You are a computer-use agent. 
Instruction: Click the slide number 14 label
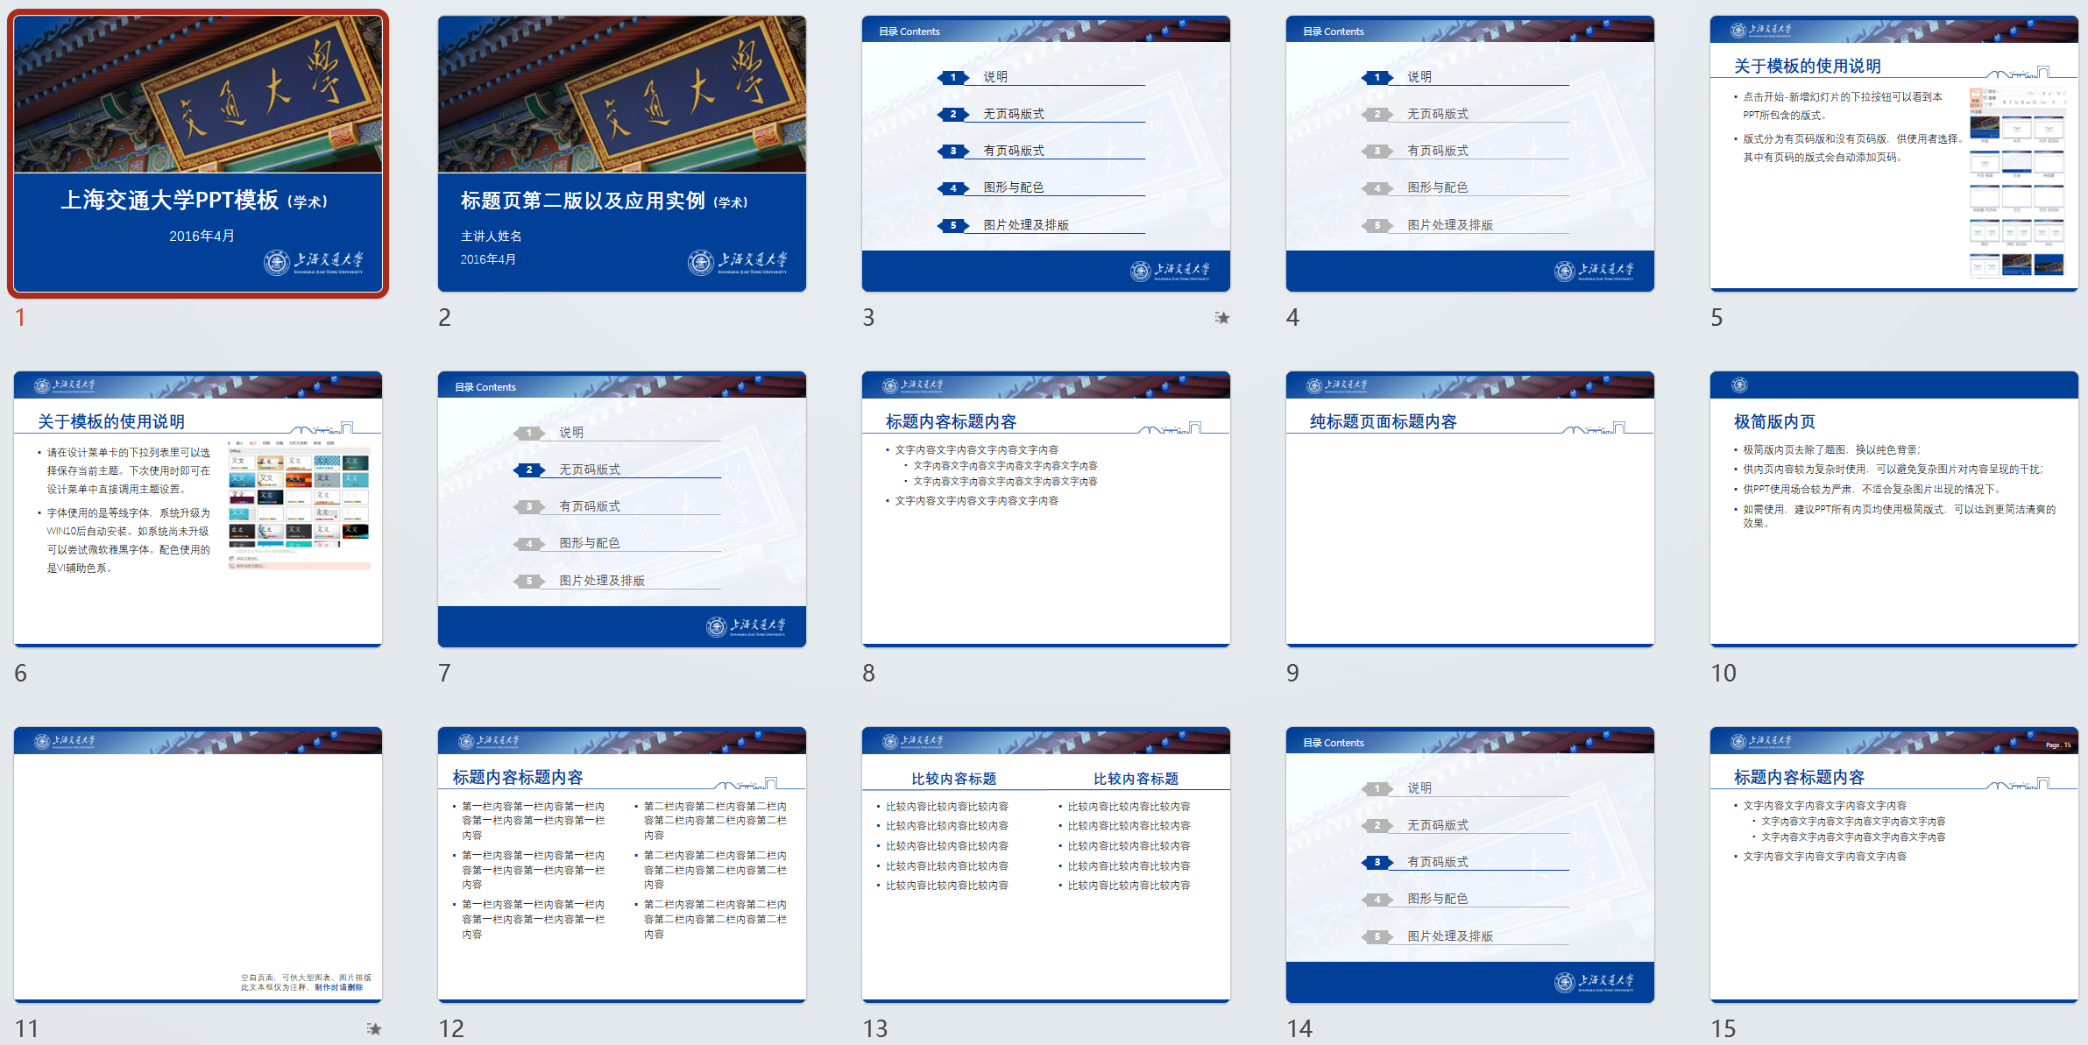pos(1299,1028)
